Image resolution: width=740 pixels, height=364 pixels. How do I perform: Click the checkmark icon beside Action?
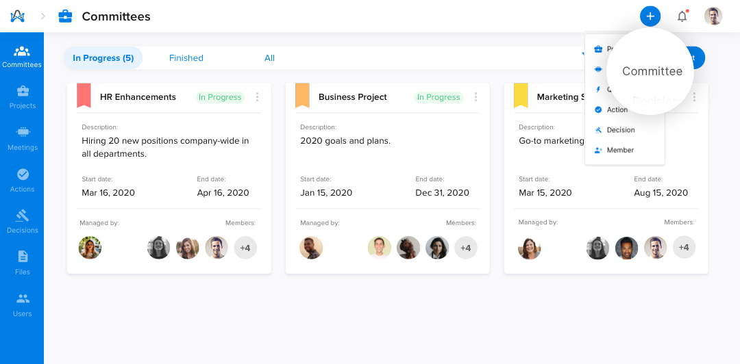point(598,109)
